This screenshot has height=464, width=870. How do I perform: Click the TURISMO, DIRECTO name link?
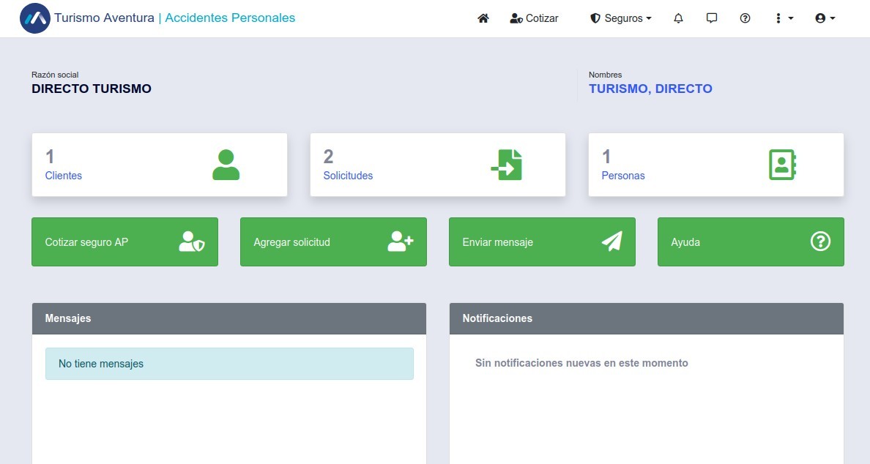coord(650,89)
